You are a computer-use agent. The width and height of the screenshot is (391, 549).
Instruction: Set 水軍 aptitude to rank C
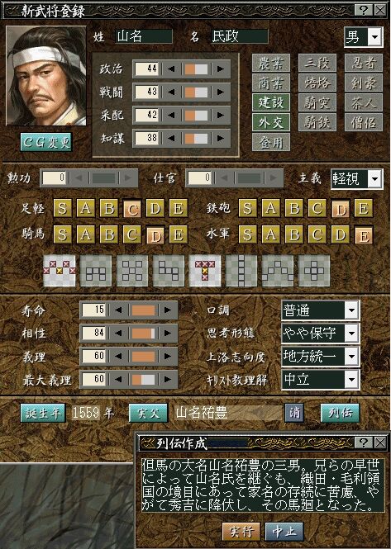[x=317, y=234]
